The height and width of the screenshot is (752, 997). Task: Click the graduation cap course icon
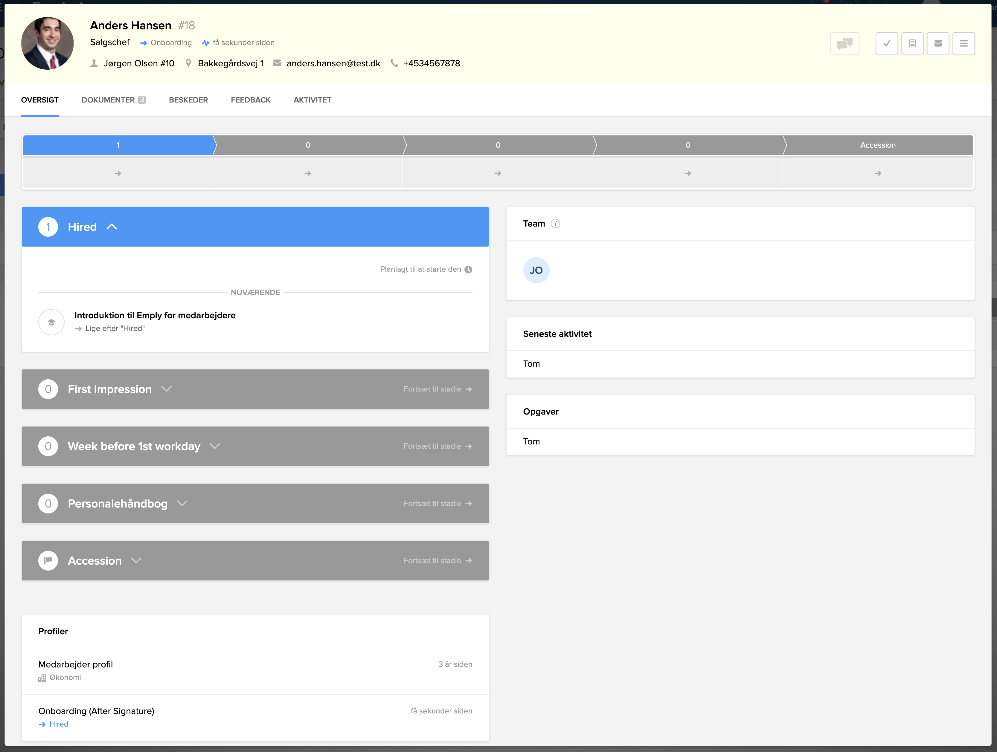(x=51, y=322)
